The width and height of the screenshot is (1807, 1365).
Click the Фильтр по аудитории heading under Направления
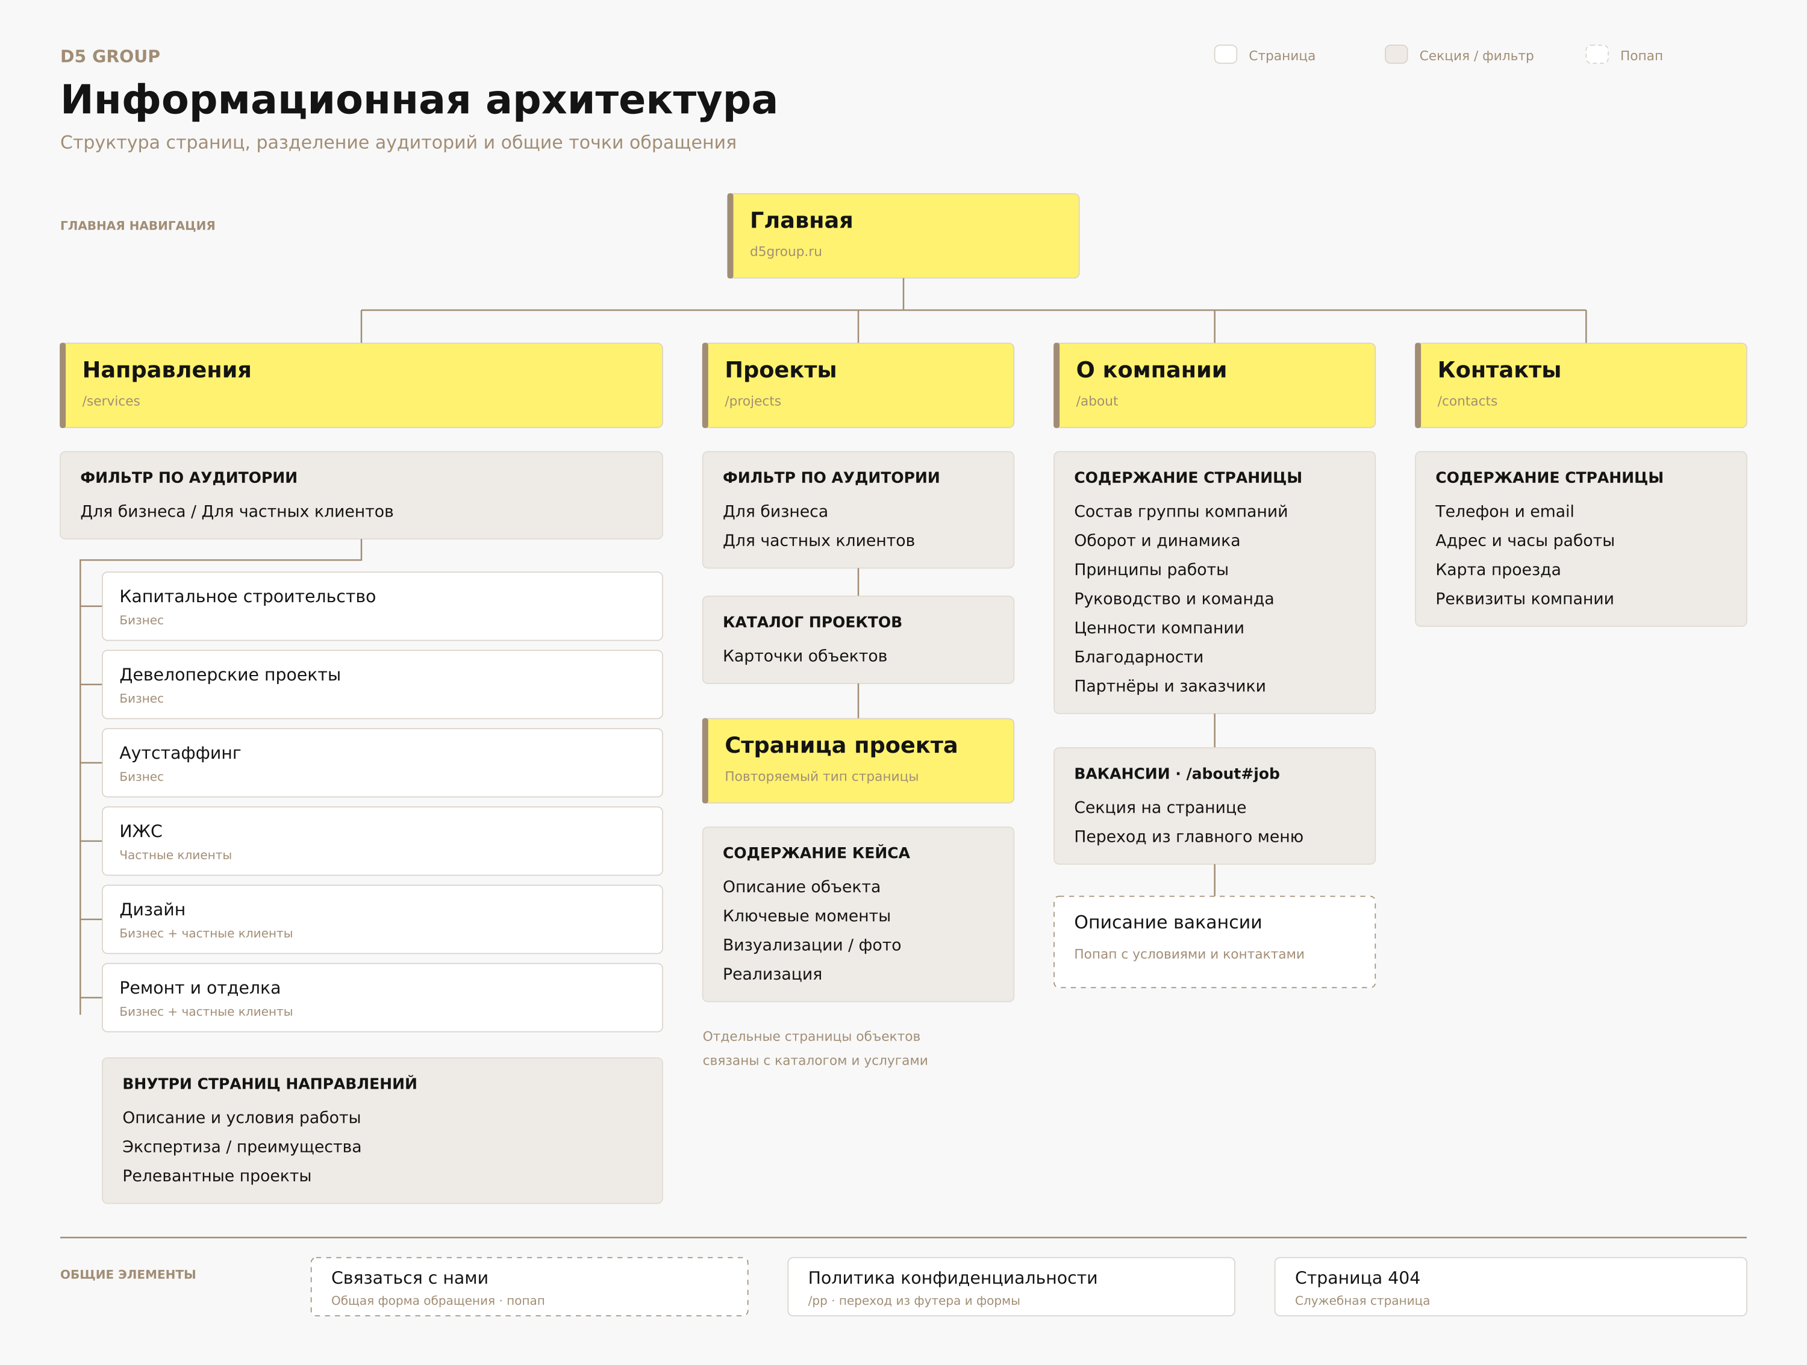coord(189,477)
